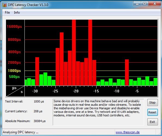
Task: Click the isolated red bar near -8 seconds
Action: 127,72
